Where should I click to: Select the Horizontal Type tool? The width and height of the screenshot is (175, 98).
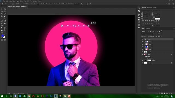coord(5,26)
